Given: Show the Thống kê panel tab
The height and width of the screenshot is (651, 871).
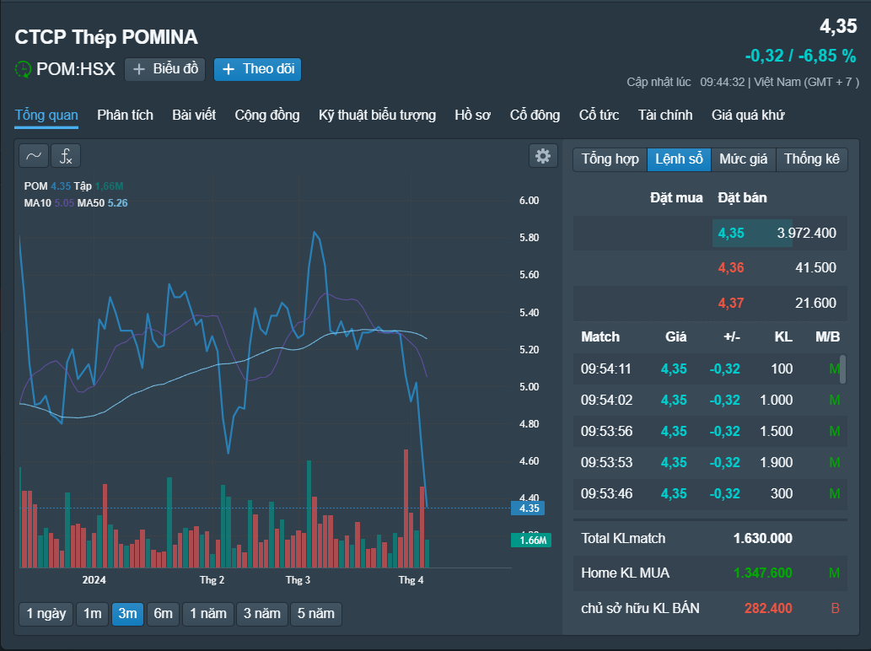Looking at the screenshot, I should click(x=811, y=159).
